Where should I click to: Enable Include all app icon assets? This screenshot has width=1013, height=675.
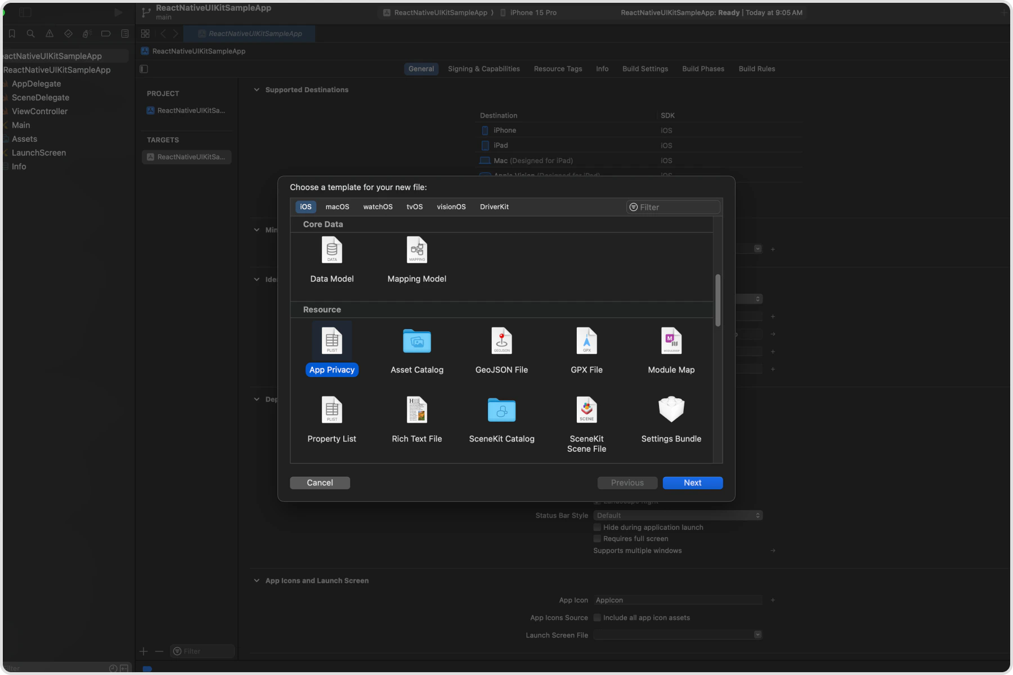coord(597,617)
